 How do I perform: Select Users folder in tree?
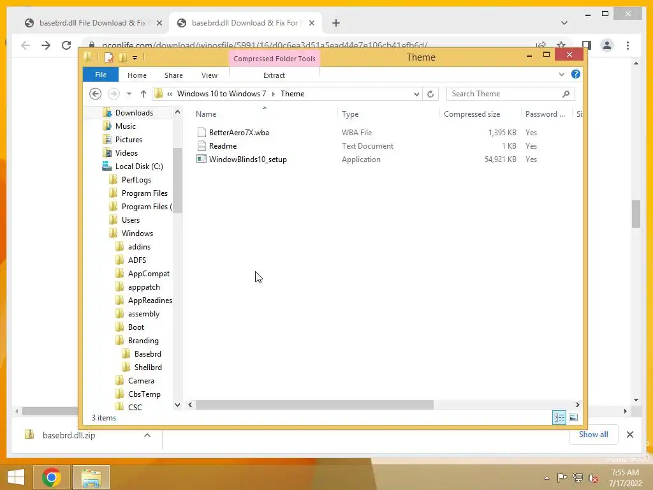[130, 219]
